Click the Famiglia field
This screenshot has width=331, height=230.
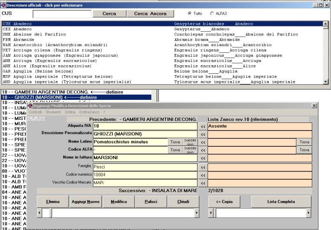pyautogui.click(x=145, y=167)
